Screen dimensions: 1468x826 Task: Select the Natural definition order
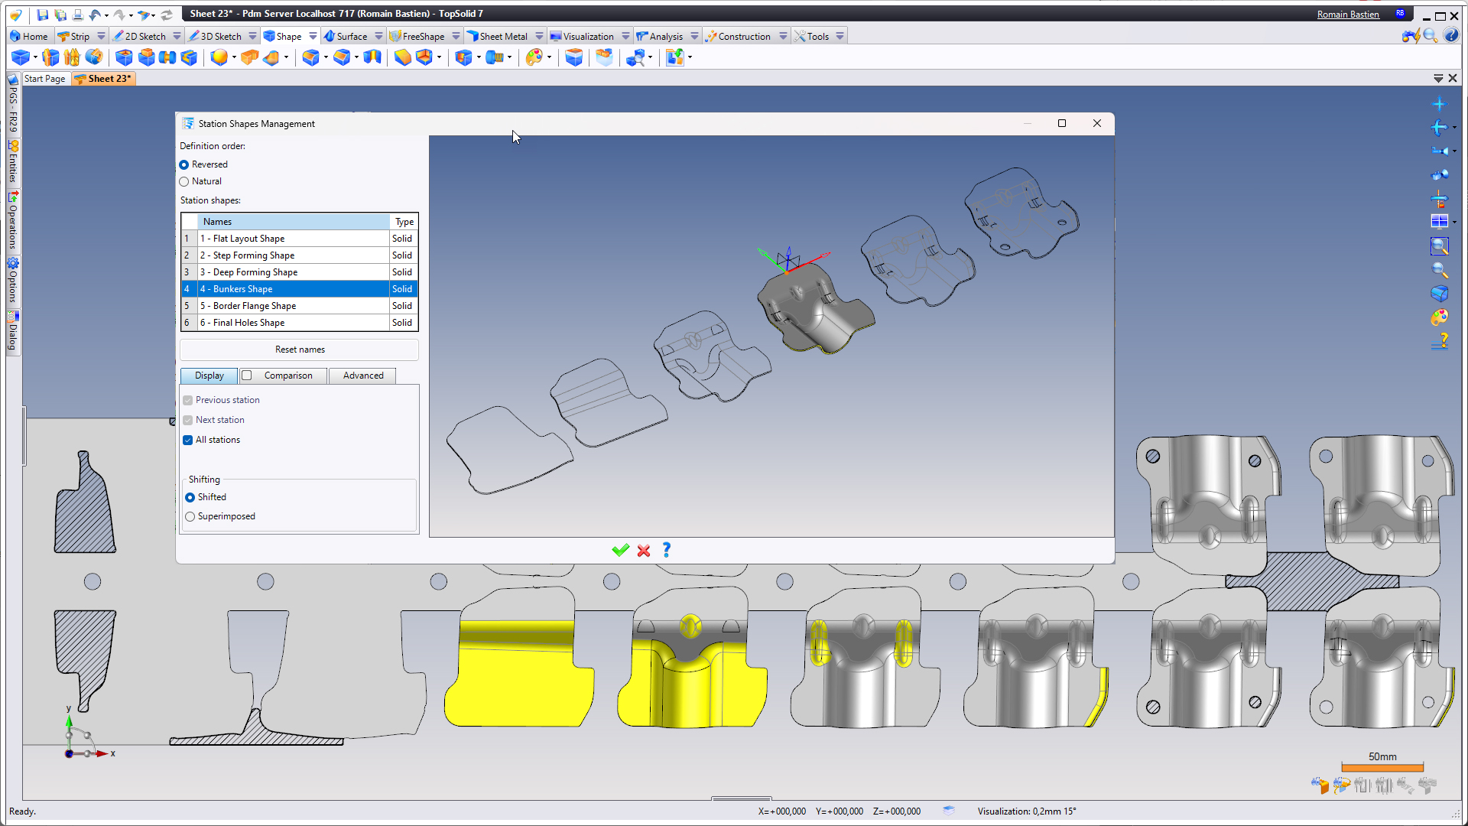click(x=184, y=181)
